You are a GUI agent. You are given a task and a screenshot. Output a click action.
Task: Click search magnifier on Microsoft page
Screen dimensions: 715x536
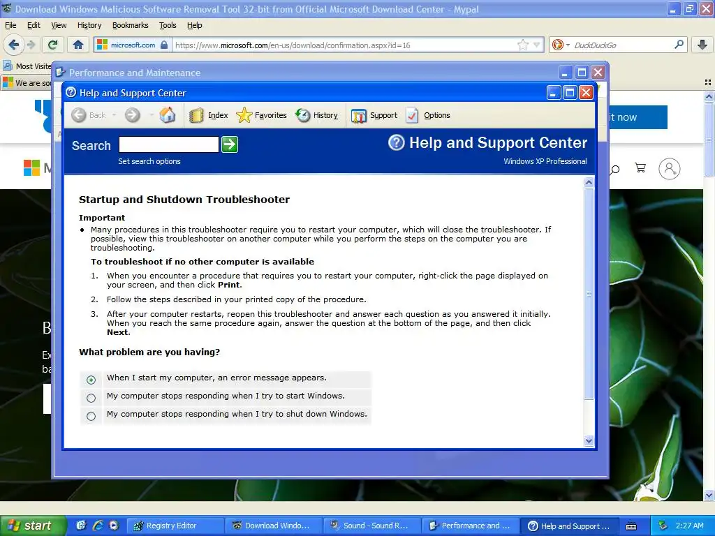click(615, 170)
